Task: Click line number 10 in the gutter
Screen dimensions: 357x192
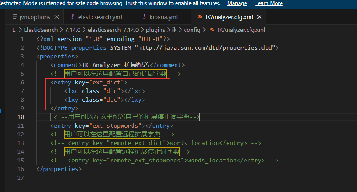Action: click(x=21, y=117)
